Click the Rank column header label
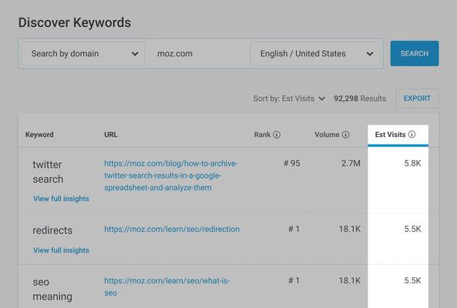 point(262,135)
